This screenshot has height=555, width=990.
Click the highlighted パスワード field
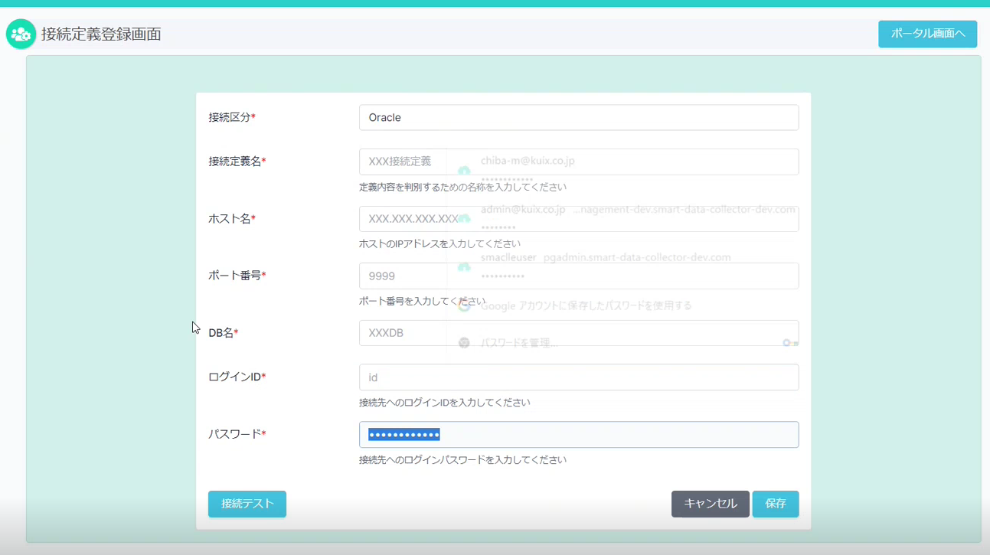coord(579,435)
